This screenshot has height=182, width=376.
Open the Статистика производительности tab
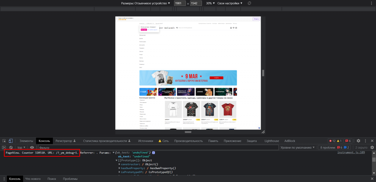(107, 141)
